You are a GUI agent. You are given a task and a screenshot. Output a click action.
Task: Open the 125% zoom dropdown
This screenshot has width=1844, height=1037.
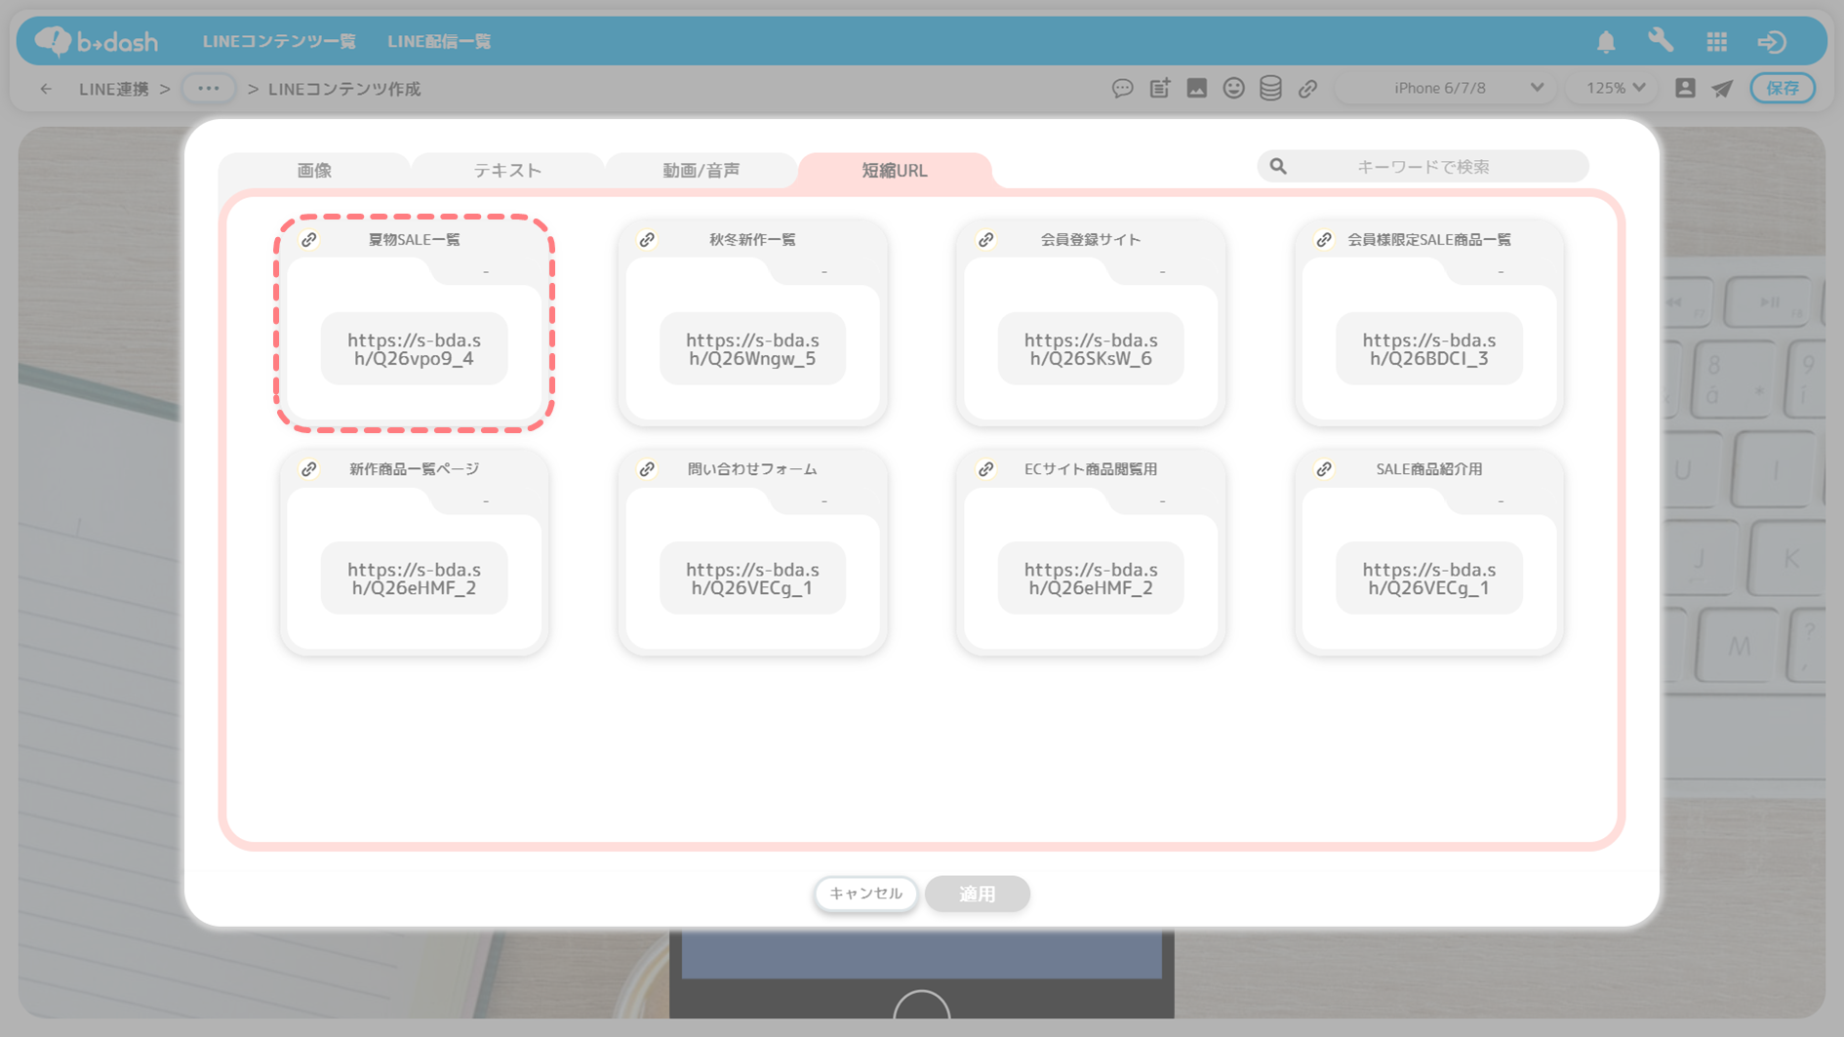pyautogui.click(x=1615, y=88)
